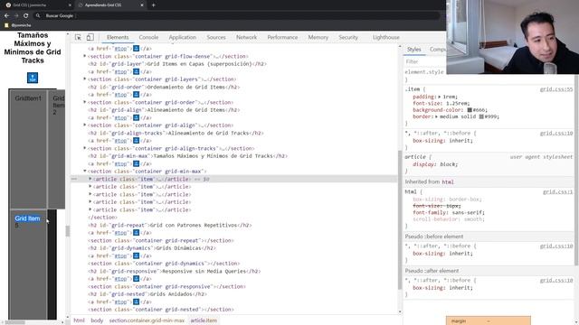Open grid.css:1 source link for html rule
This screenshot has height=325, width=579.
[x=557, y=192]
